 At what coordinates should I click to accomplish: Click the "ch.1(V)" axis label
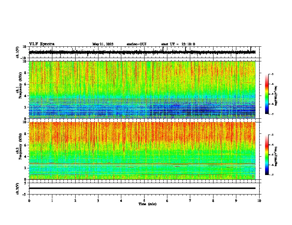(18, 52)
